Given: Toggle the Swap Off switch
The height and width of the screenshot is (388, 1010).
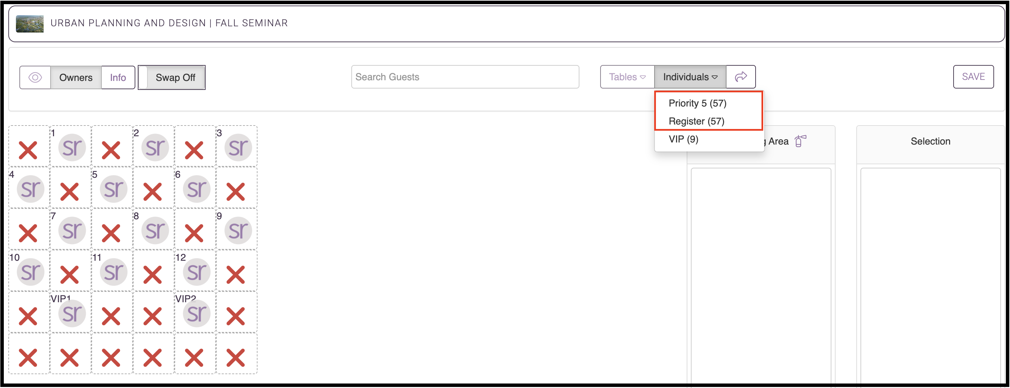Looking at the screenshot, I should click(x=172, y=77).
